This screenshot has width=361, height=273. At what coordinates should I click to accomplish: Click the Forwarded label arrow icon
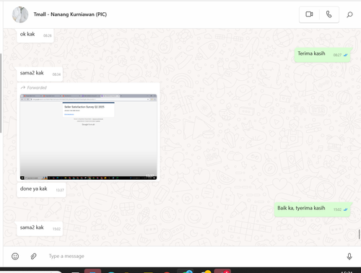coord(23,87)
